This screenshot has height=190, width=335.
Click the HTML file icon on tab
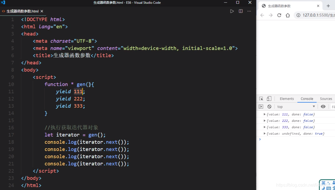[4, 11]
